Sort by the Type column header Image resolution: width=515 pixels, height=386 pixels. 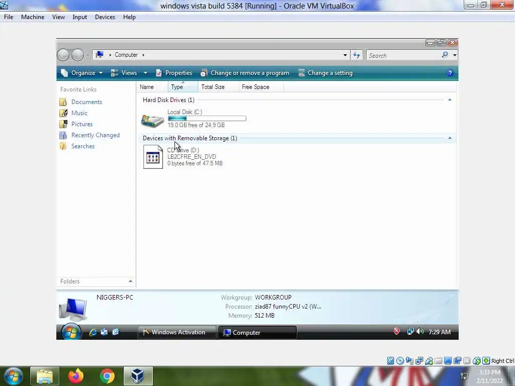coord(183,87)
